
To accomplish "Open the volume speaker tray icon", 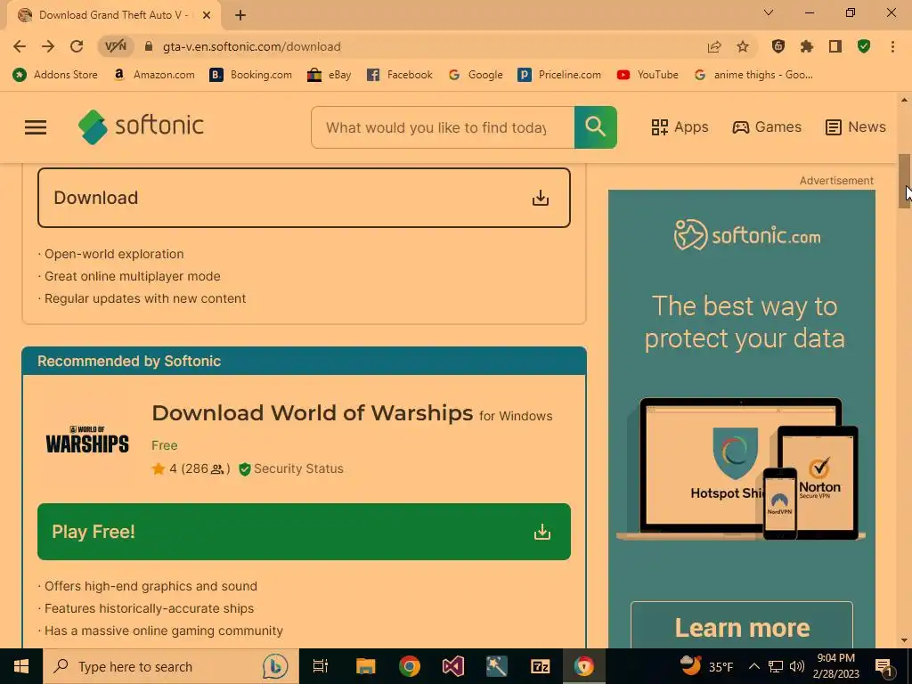I will [797, 666].
